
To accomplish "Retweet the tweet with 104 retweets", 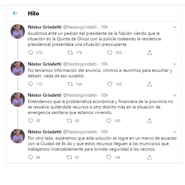I will 70,84.
